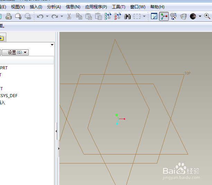212x185 pixels.
Task: Activate the Orient Mode icon
Action: 174,16
